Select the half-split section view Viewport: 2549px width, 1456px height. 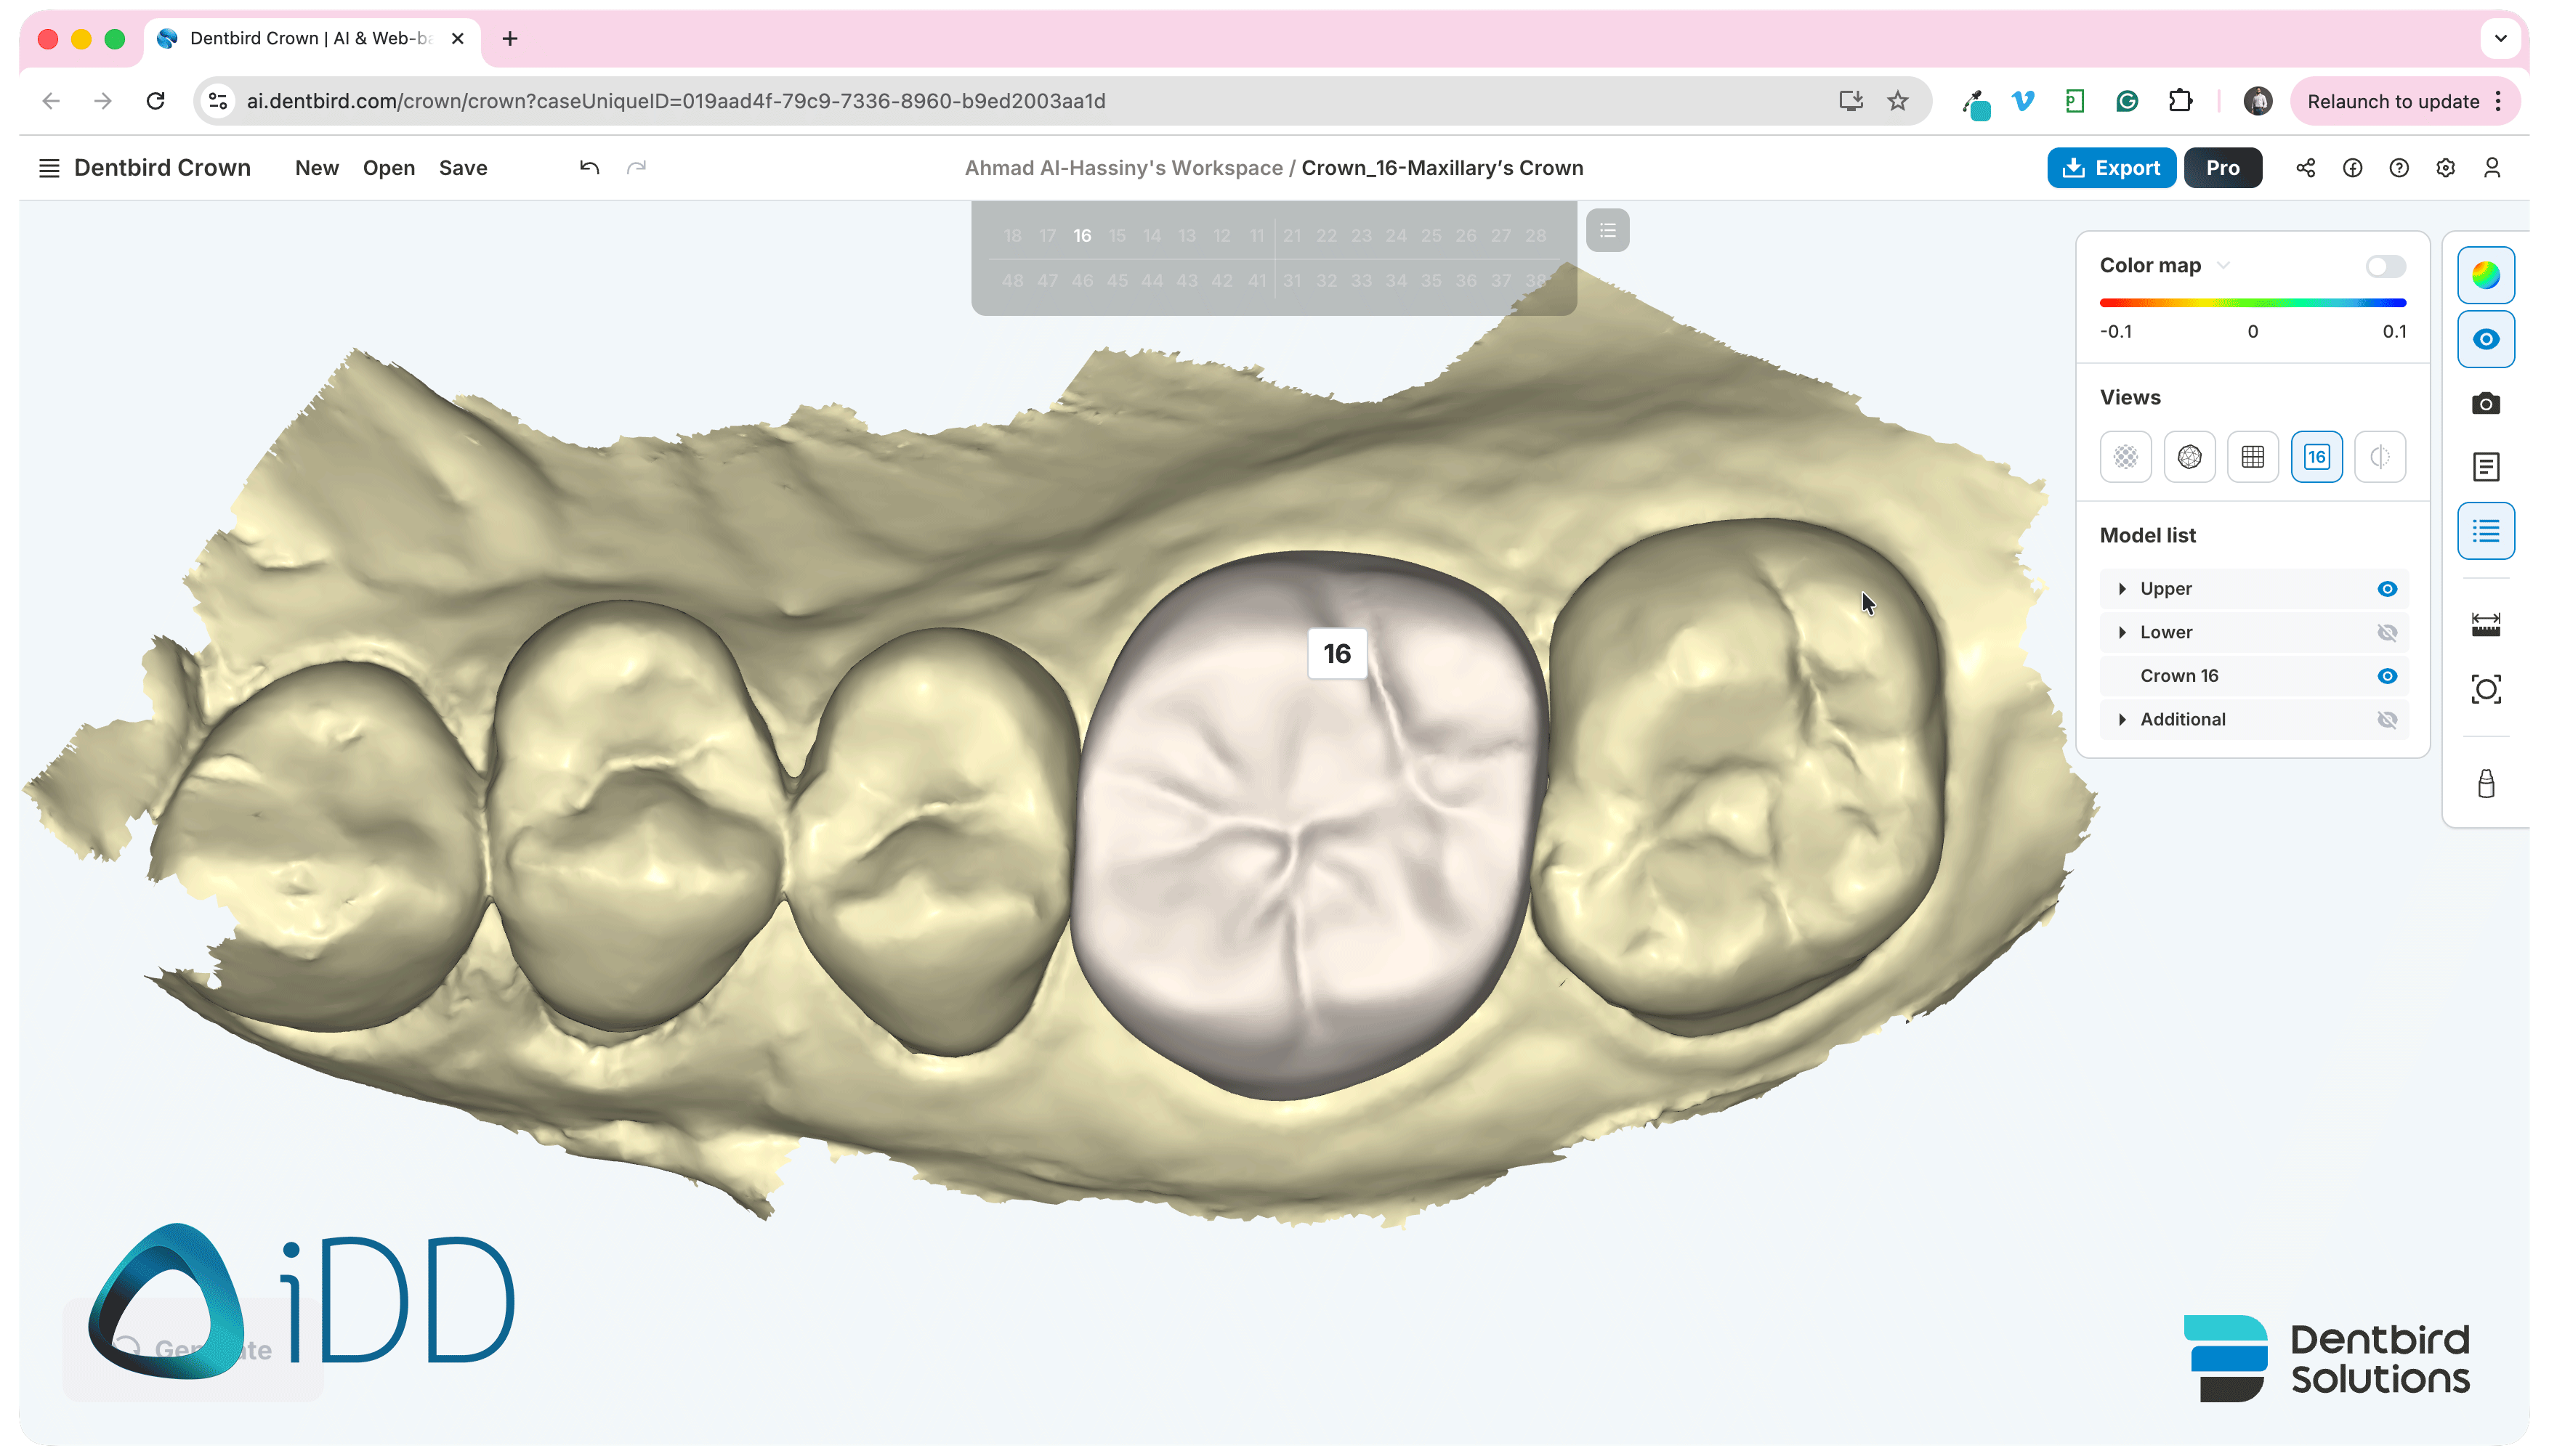2380,457
